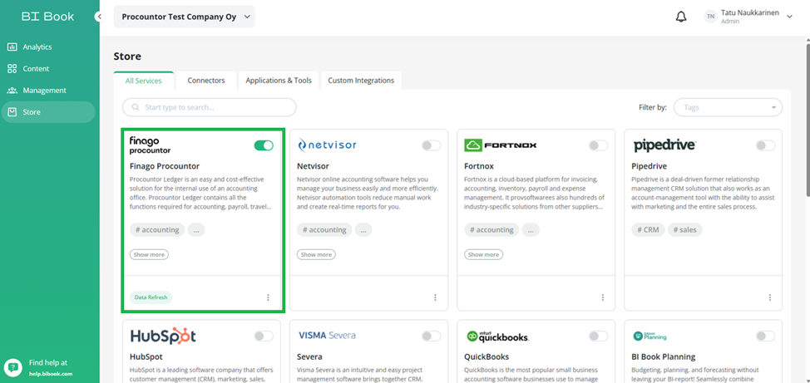This screenshot has height=383, width=810.
Task: Click Netvisor's # accounting tag
Action: [324, 229]
